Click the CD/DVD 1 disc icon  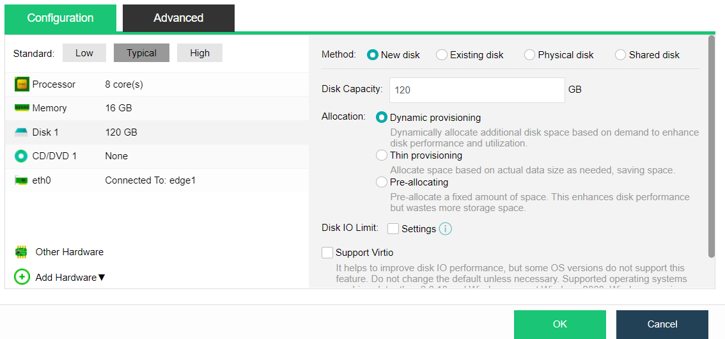[x=22, y=156]
